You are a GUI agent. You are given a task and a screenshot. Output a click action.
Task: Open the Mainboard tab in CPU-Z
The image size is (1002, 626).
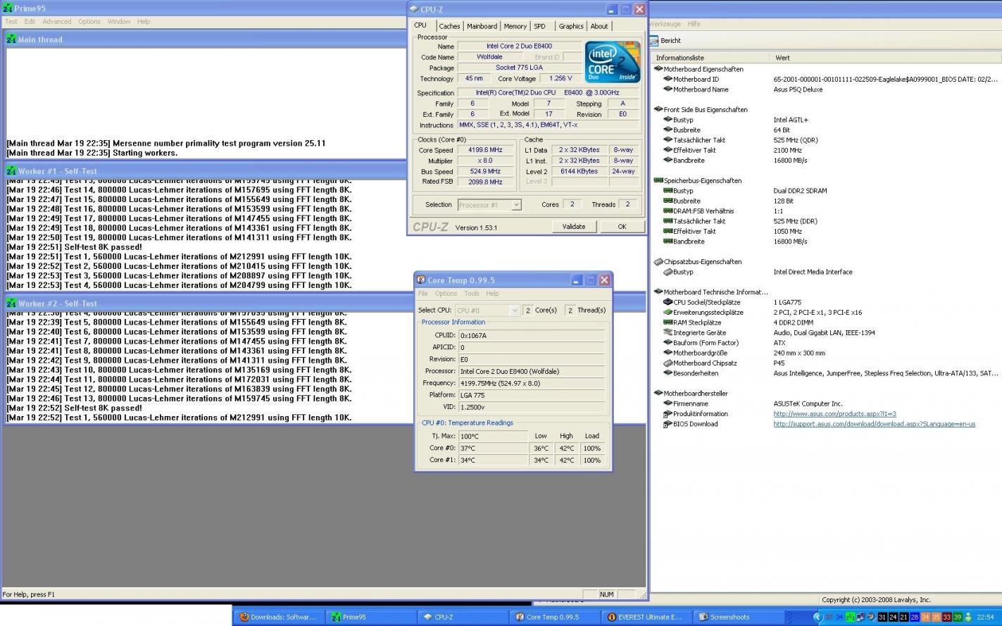pos(482,26)
